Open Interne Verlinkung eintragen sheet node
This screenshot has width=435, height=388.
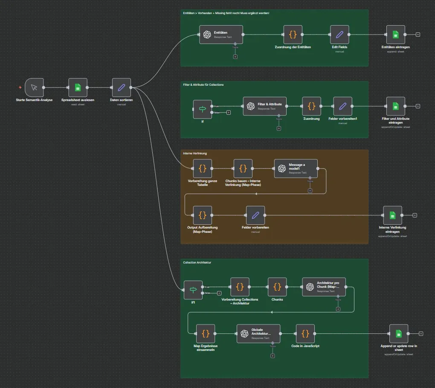coord(392,215)
